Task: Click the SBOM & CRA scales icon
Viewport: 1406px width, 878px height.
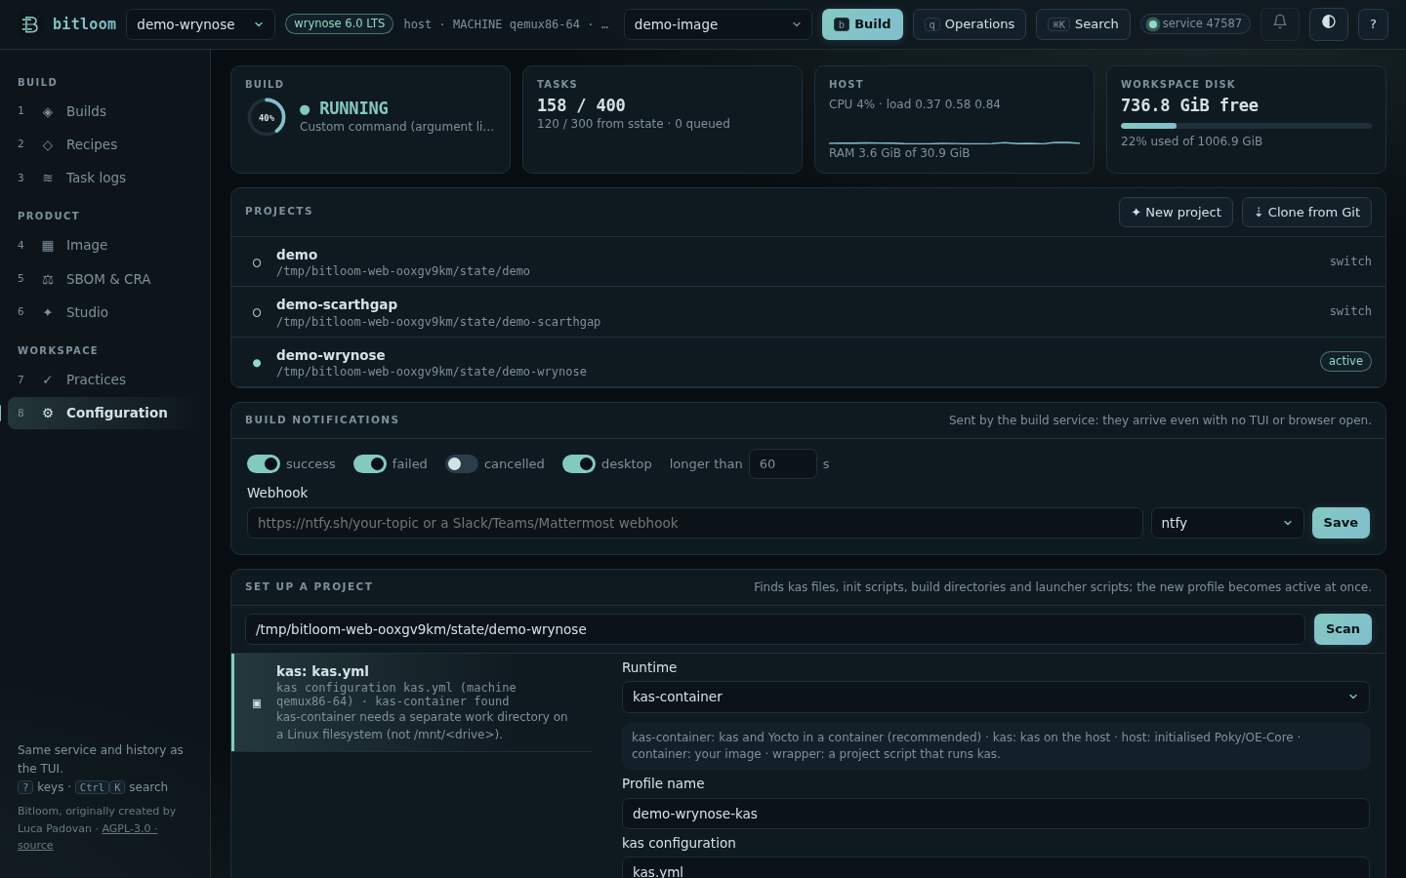Action: (x=48, y=280)
